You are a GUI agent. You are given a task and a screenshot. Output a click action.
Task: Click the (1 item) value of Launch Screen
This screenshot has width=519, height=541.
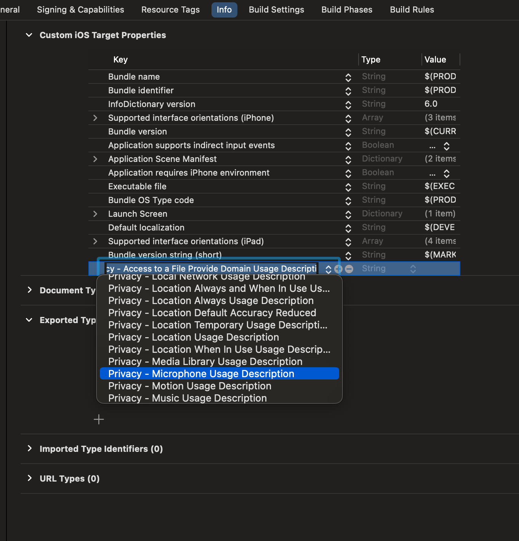coord(440,213)
